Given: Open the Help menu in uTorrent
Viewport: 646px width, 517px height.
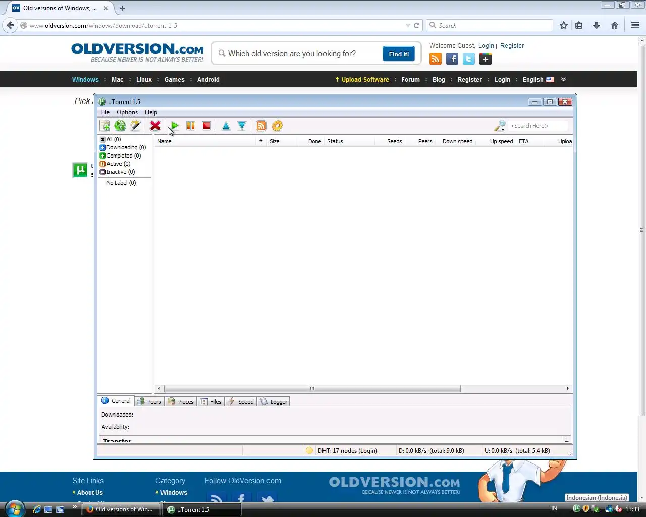Looking at the screenshot, I should click(x=151, y=112).
